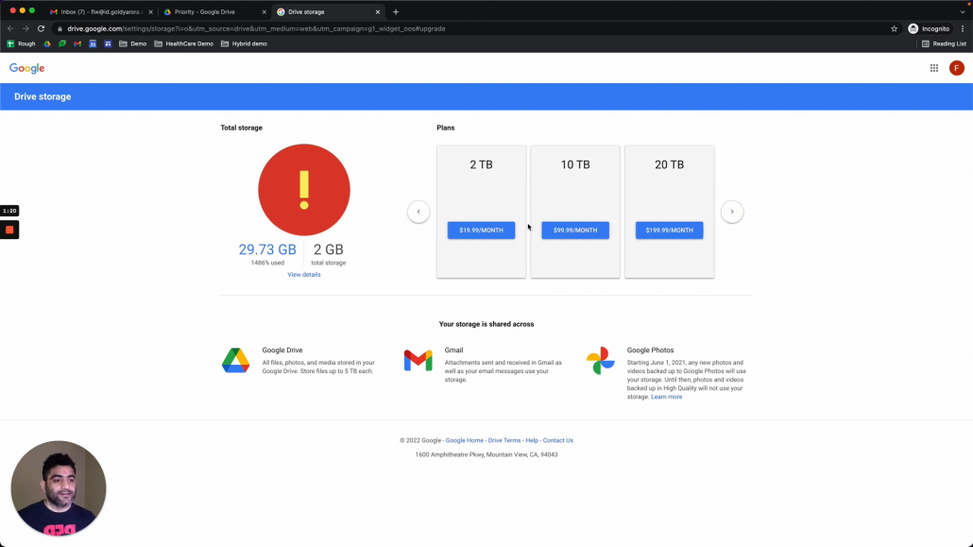Open the HealthCare Demo bookmarks folder
973x547 pixels.
(183, 44)
